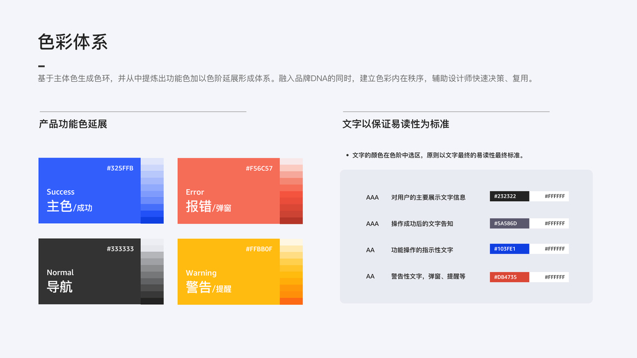
Task: Click the AA rating beside '警告性文字'
Action: click(x=370, y=276)
